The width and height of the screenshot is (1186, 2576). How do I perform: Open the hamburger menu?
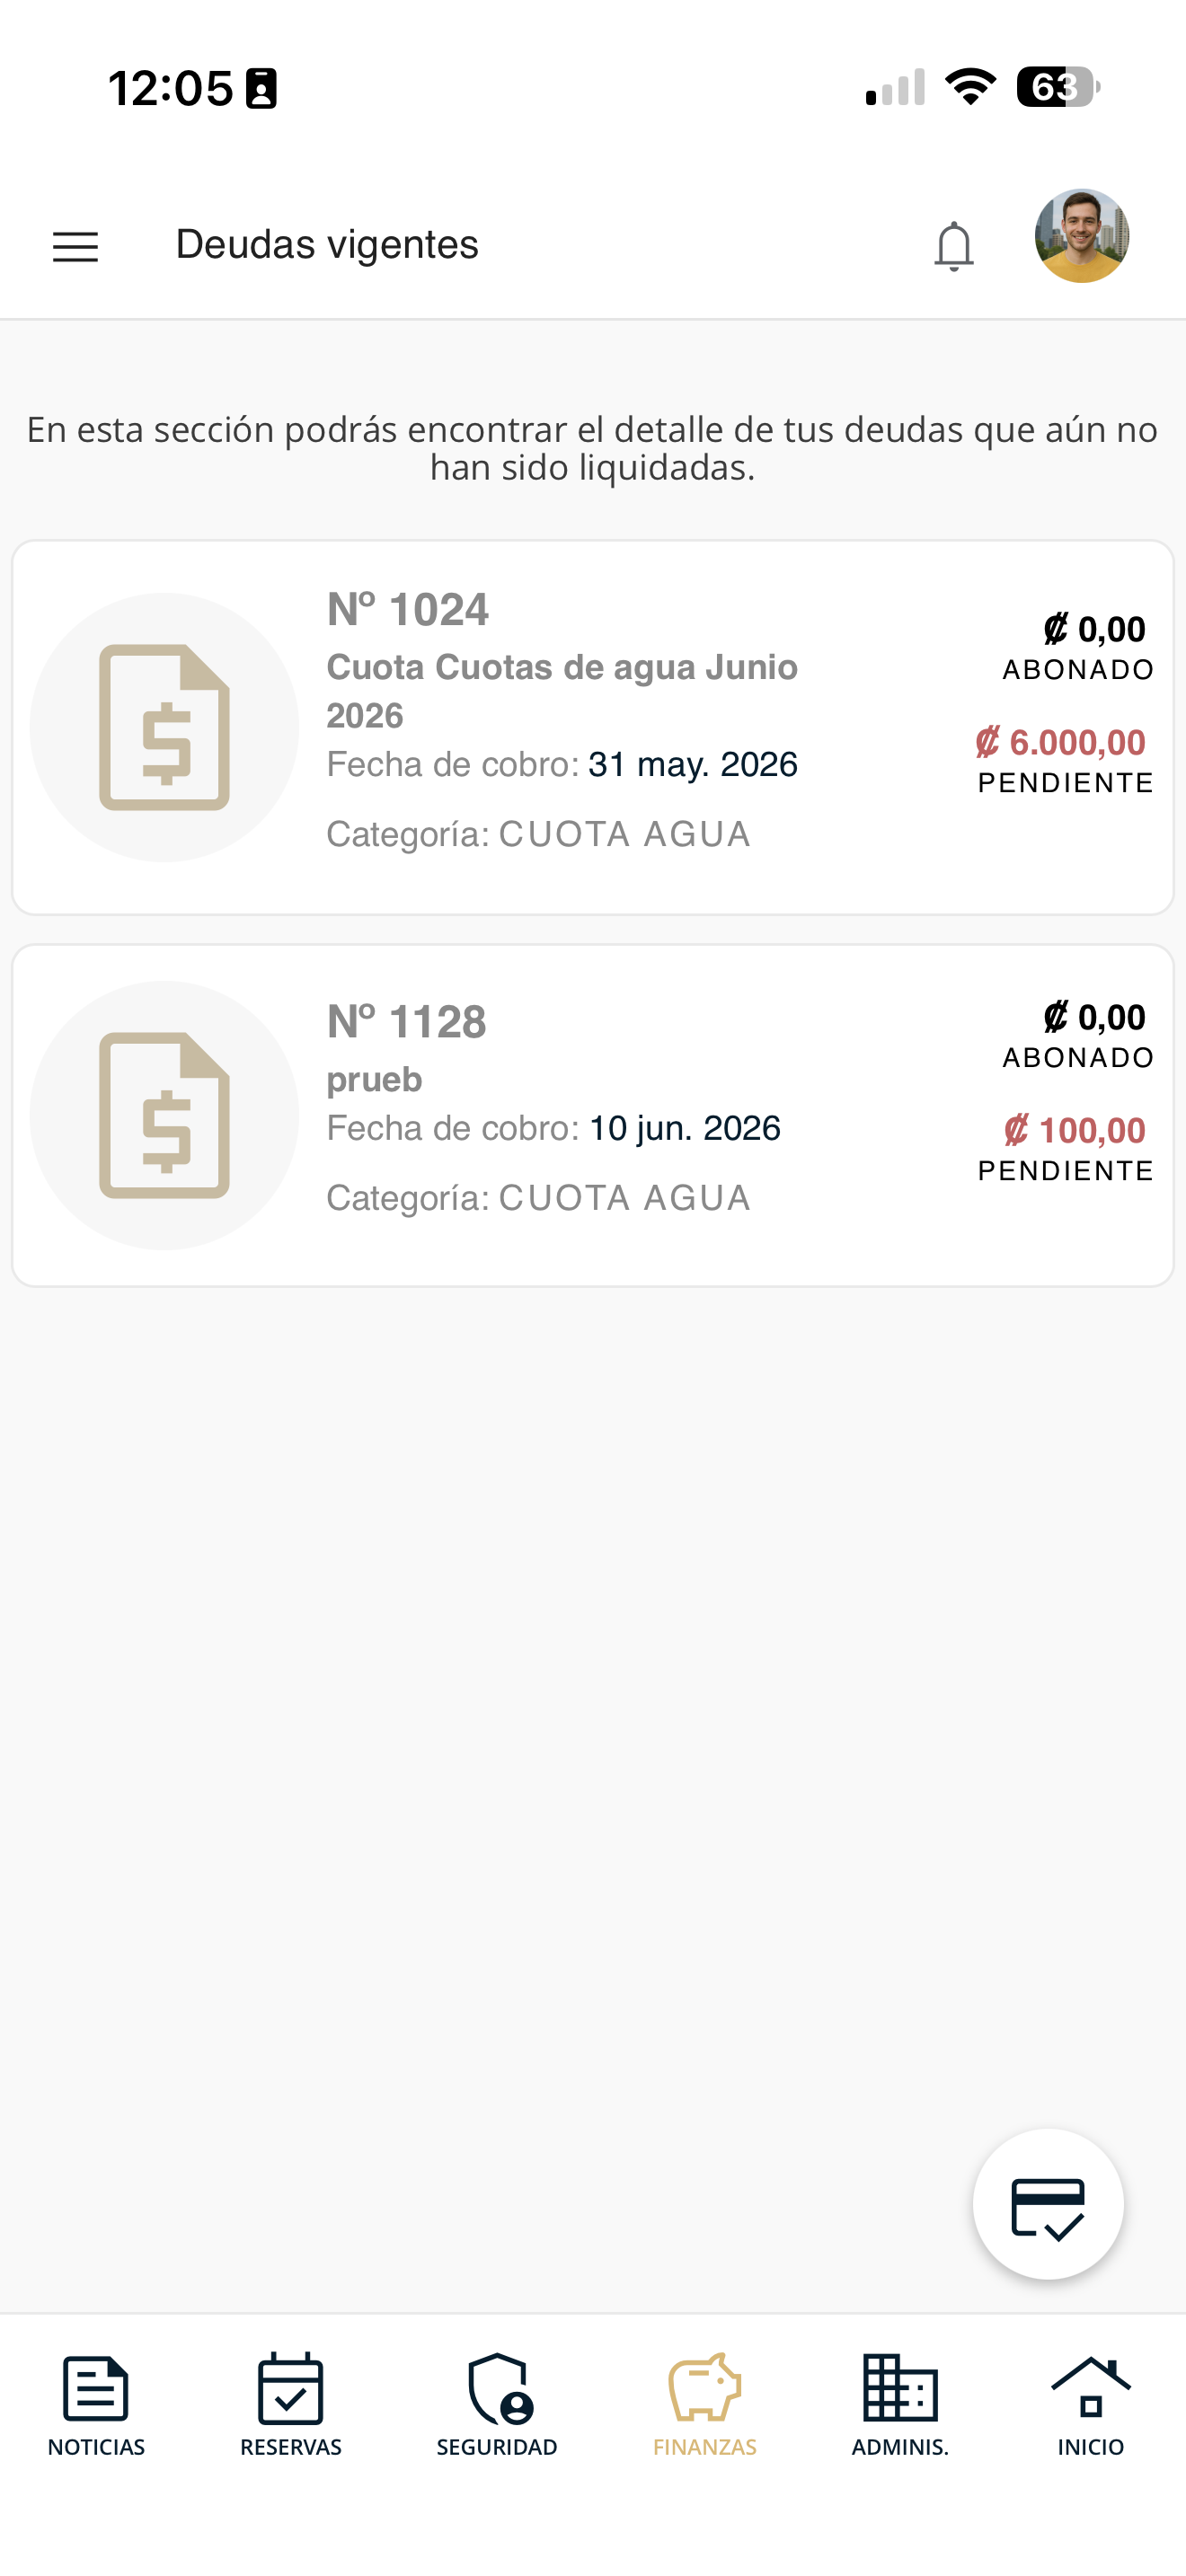pos(75,246)
